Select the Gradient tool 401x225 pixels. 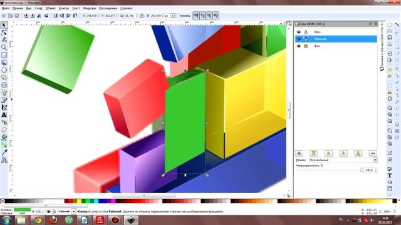[4, 145]
